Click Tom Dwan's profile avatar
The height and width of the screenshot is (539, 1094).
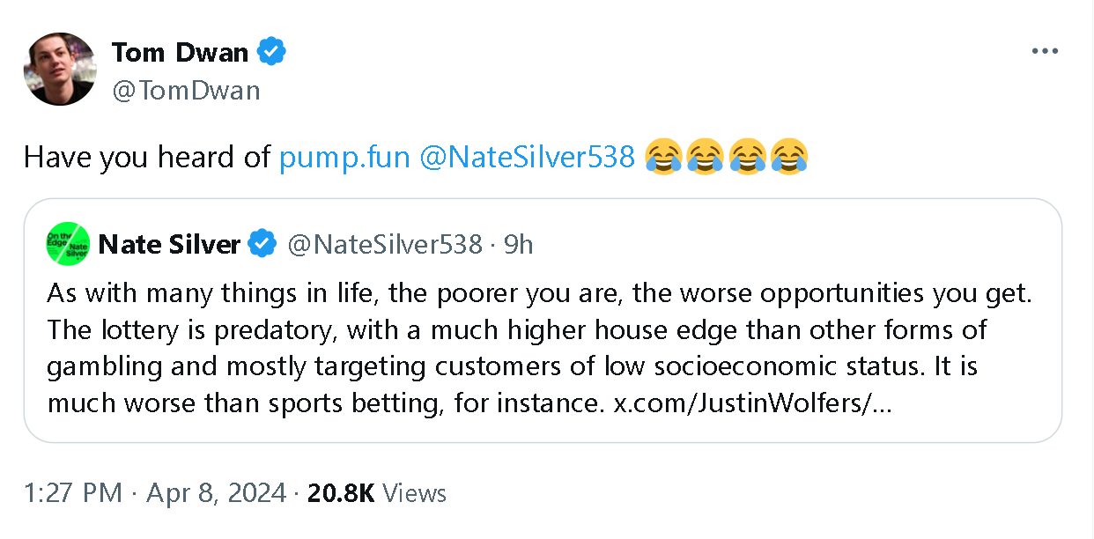coord(60,69)
